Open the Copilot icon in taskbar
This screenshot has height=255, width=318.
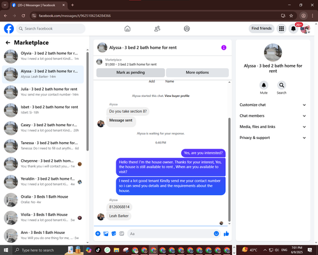tap(88, 250)
